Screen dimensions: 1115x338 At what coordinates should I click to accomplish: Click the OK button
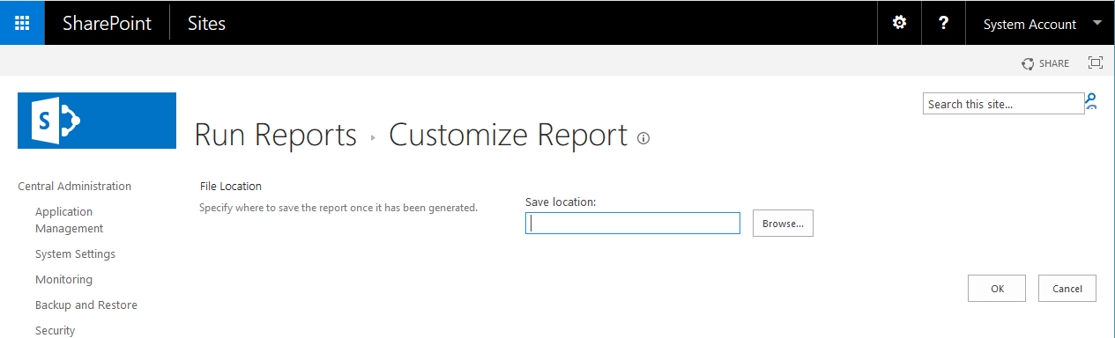pos(997,289)
